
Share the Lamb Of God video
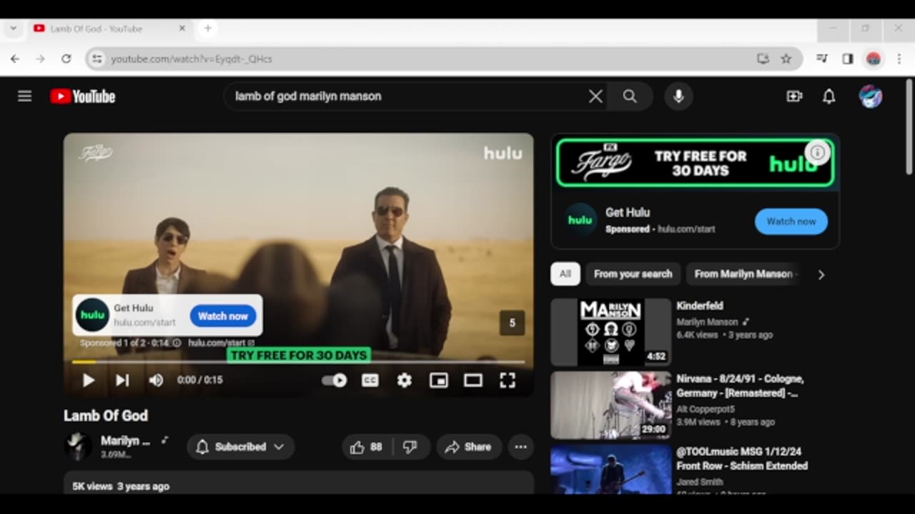(468, 447)
